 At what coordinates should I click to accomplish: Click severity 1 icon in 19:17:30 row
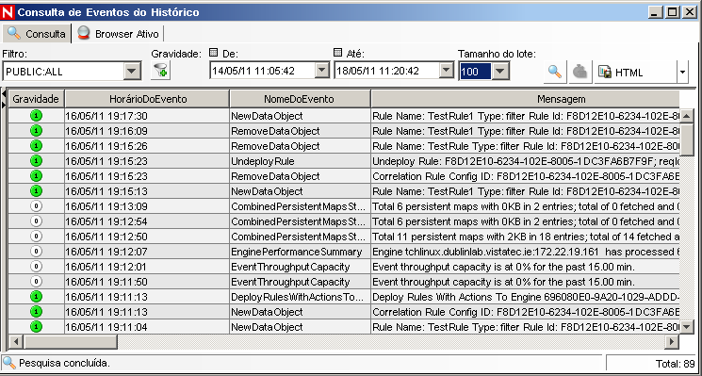pyautogui.click(x=36, y=116)
